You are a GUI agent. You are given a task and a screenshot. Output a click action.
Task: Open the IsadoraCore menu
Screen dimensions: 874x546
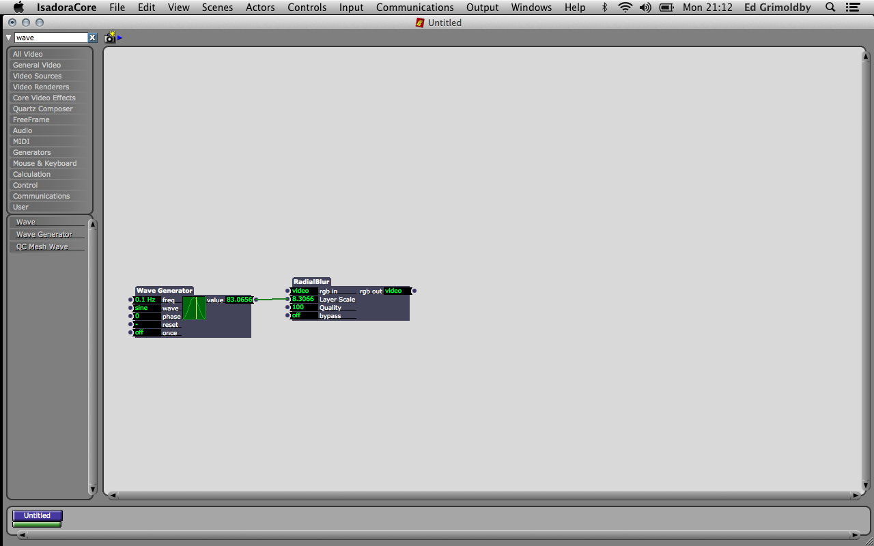tap(66, 8)
